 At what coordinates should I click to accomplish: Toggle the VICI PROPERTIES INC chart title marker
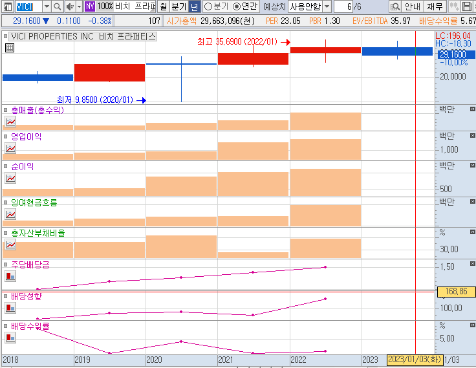point(5,36)
